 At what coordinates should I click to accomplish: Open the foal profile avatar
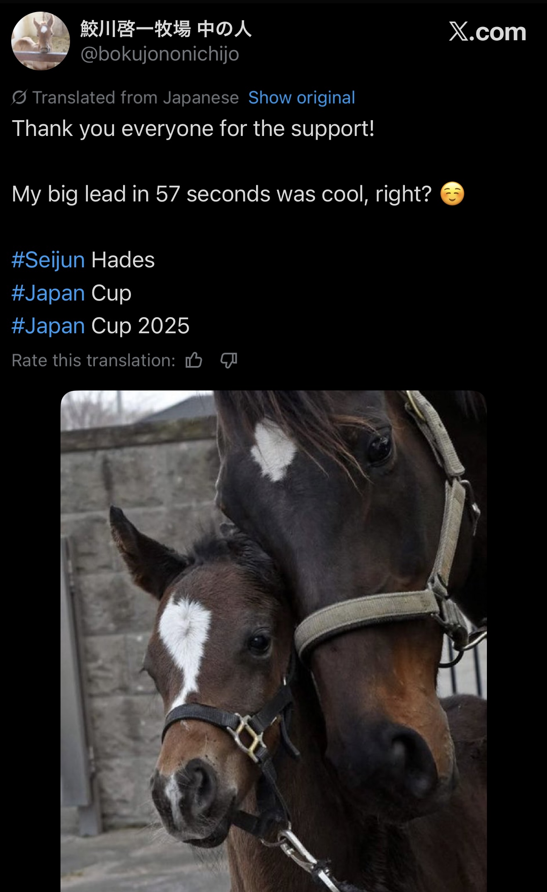(41, 41)
